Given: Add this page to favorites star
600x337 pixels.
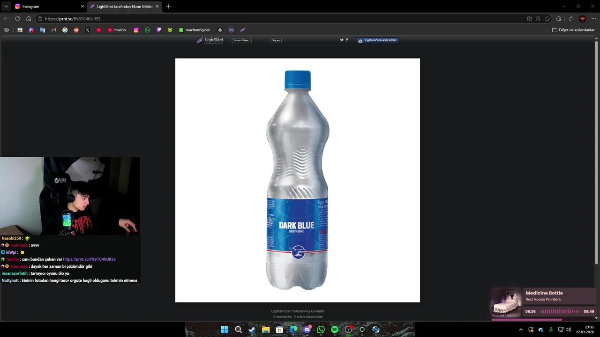Looking at the screenshot, I should 547,19.
